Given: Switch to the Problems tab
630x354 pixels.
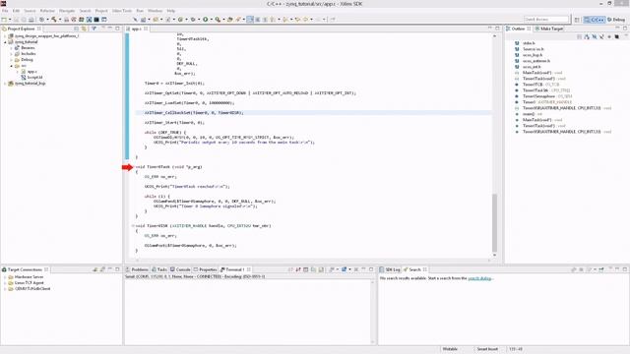Looking at the screenshot, I should 137,269.
